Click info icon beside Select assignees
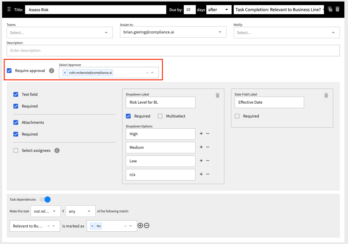Viewport: 348px width, 244px height. click(x=57, y=150)
